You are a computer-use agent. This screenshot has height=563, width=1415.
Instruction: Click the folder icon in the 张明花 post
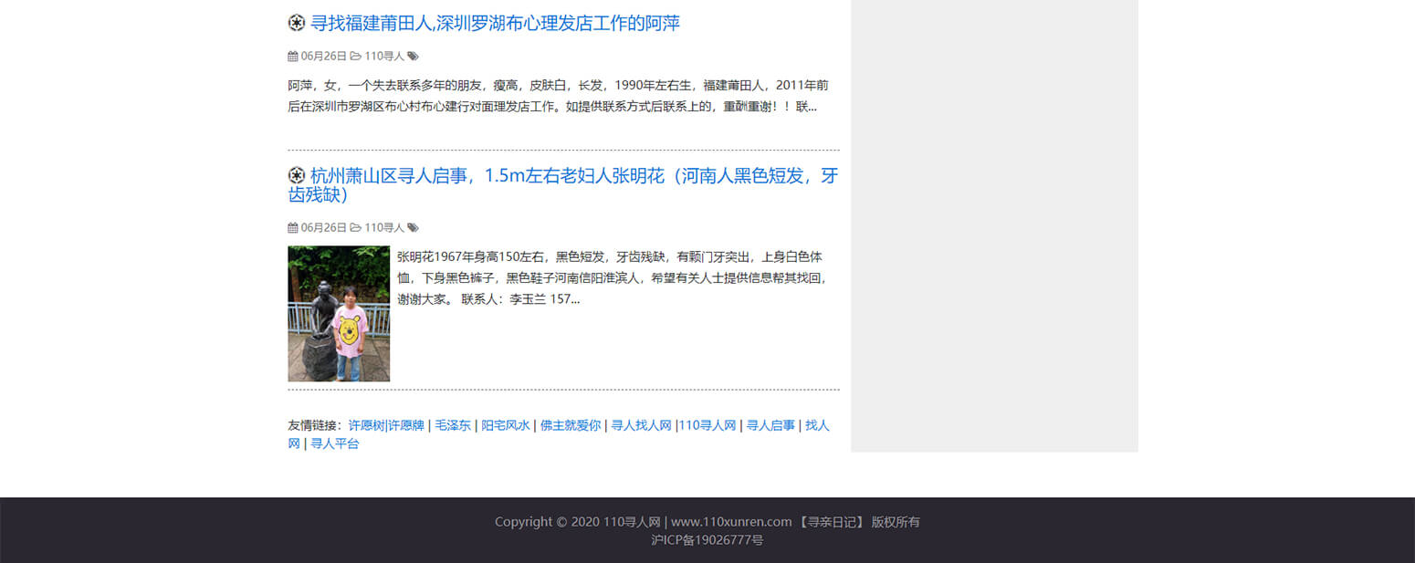coord(356,228)
